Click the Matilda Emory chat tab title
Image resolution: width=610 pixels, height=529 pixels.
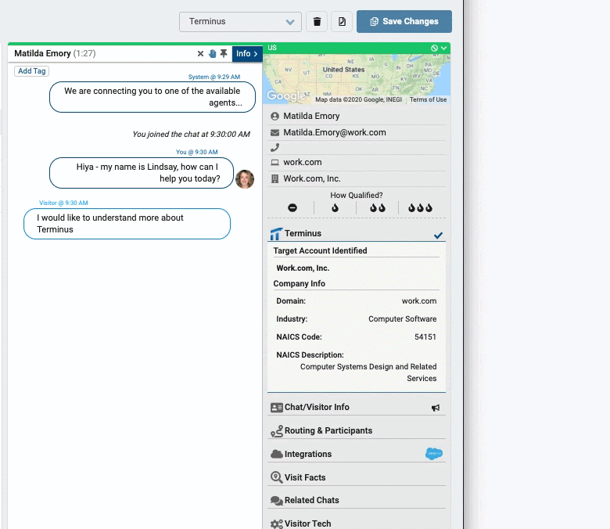click(55, 53)
